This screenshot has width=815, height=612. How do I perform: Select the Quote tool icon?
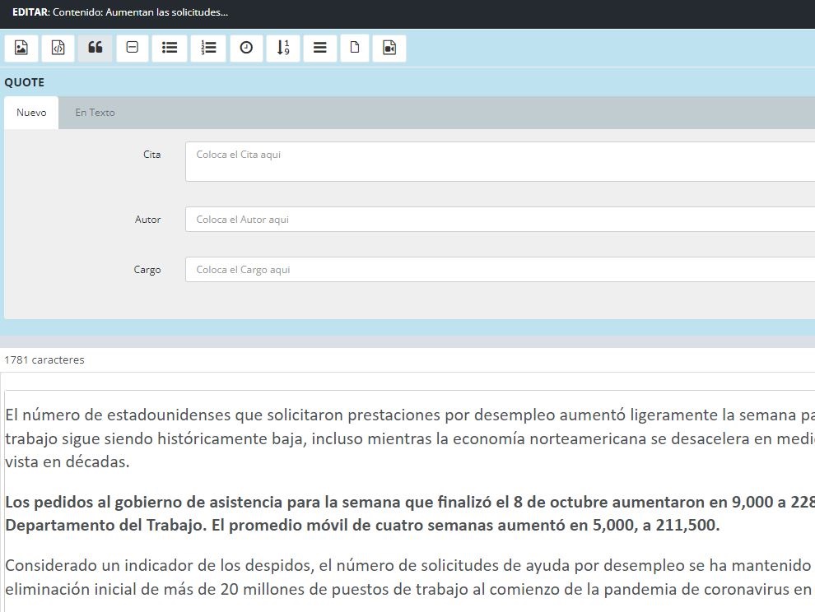95,48
